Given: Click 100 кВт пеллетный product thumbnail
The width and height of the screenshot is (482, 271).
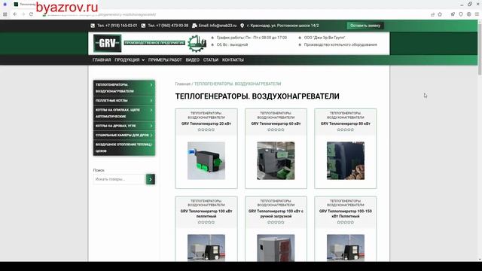Looking at the screenshot, I should 206,248.
